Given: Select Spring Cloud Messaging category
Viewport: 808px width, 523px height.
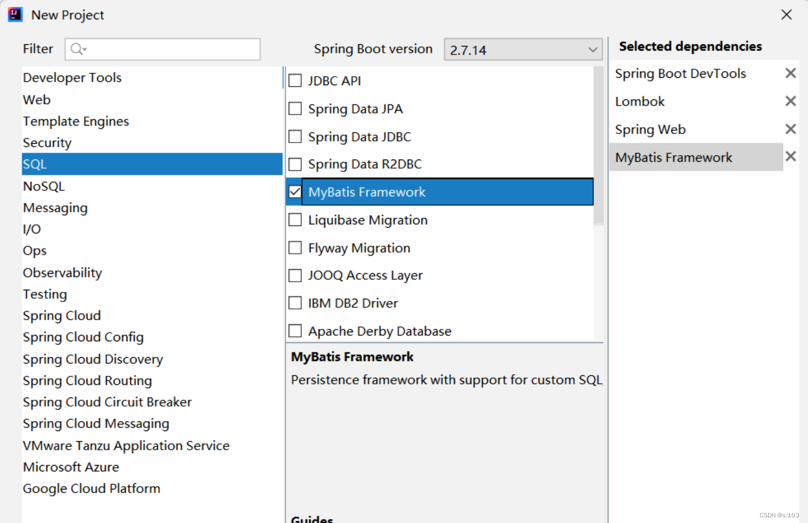Looking at the screenshot, I should coord(152,424).
